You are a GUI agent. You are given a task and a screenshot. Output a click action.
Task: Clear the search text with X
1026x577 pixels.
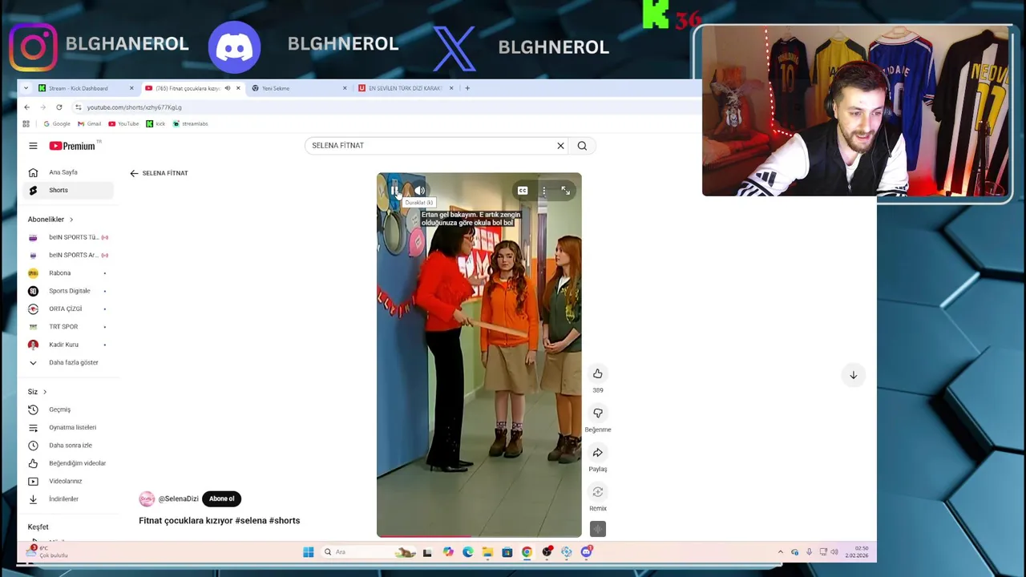pyautogui.click(x=560, y=146)
